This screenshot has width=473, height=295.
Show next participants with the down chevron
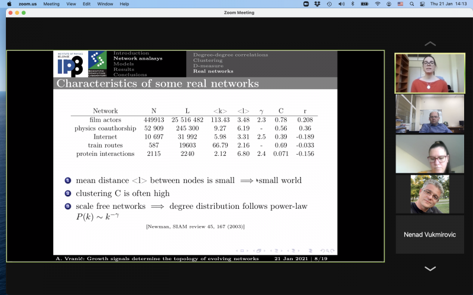click(x=430, y=268)
